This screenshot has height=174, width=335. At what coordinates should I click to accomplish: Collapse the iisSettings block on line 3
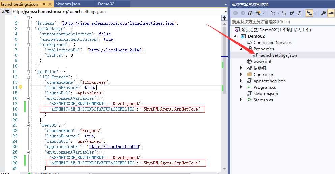coord(28,29)
